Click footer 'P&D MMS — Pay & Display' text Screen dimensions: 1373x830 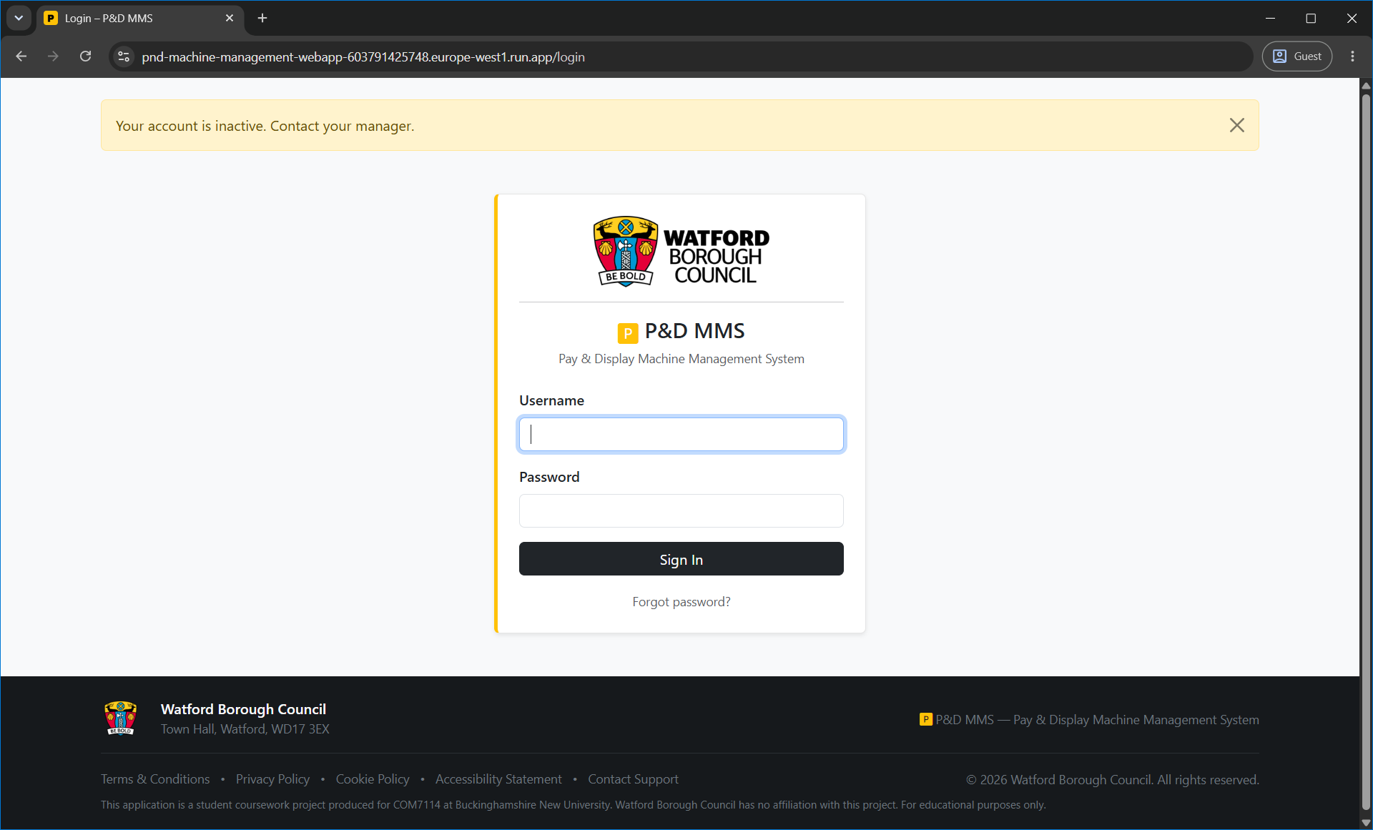click(x=1097, y=720)
